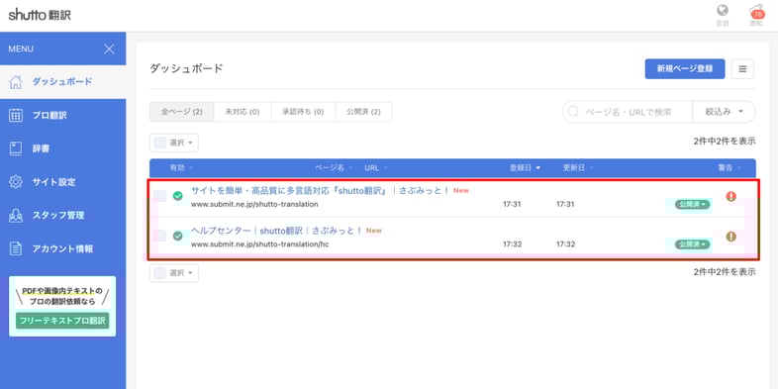This screenshot has height=389, width=778.
Task: Click URL www.submit.ne.jp/shutto-translation/hc
Action: (260, 244)
